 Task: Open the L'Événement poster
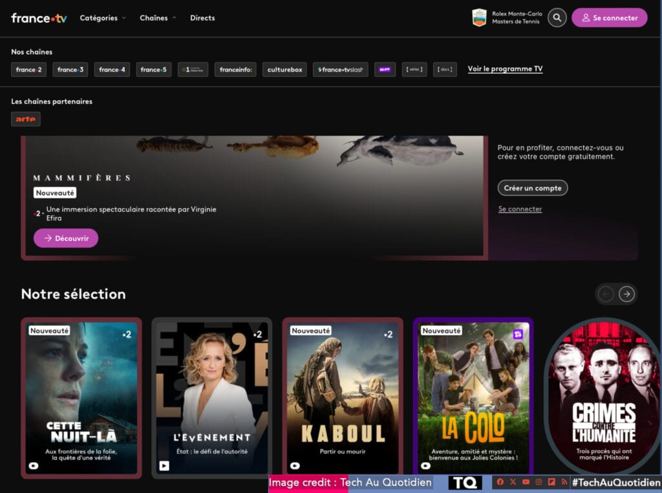(212, 398)
